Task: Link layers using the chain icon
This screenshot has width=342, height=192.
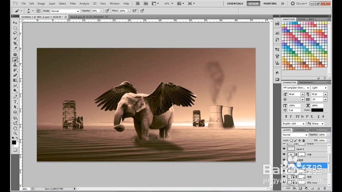Action: coord(288,188)
